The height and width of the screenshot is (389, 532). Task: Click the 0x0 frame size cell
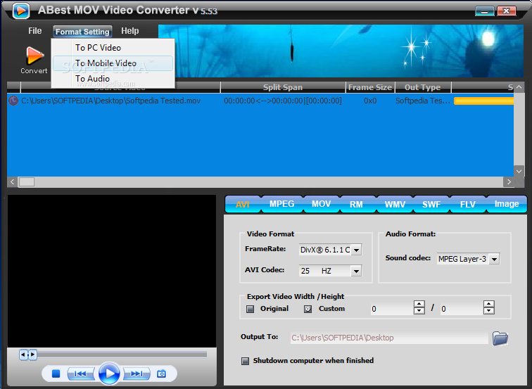pos(370,101)
